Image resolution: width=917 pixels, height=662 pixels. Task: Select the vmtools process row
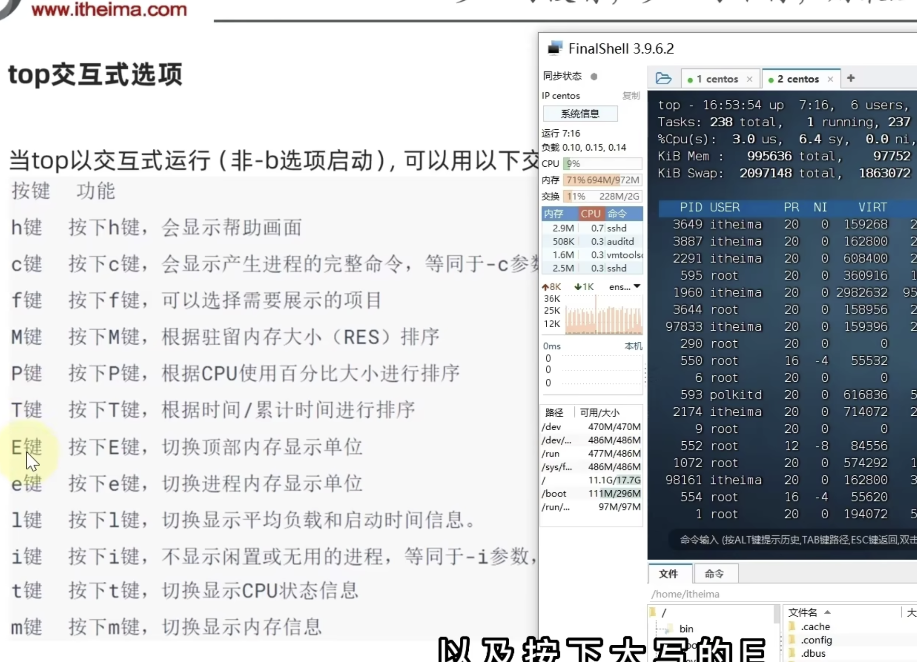(592, 255)
